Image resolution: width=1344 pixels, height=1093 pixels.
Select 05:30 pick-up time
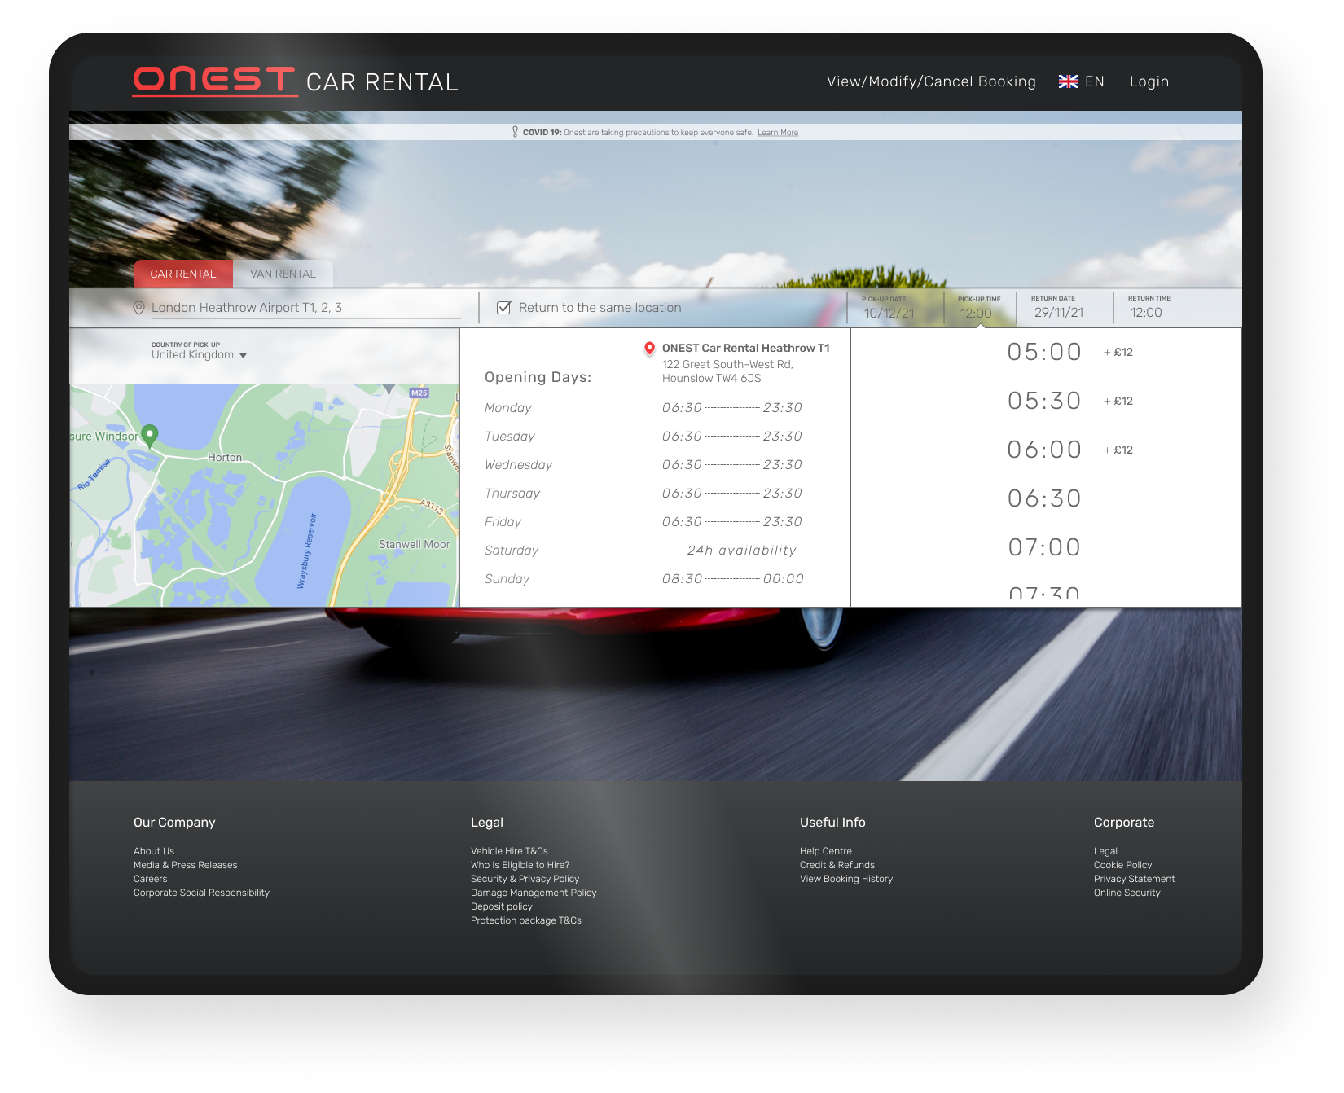pos(1044,401)
